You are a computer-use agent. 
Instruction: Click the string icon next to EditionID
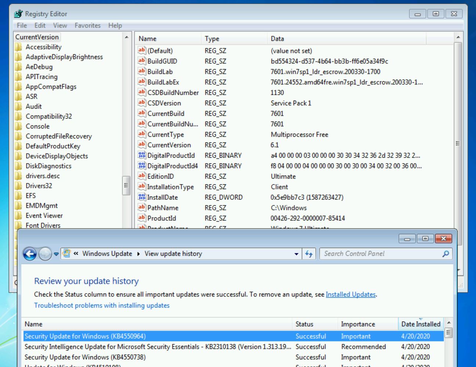pyautogui.click(x=142, y=176)
